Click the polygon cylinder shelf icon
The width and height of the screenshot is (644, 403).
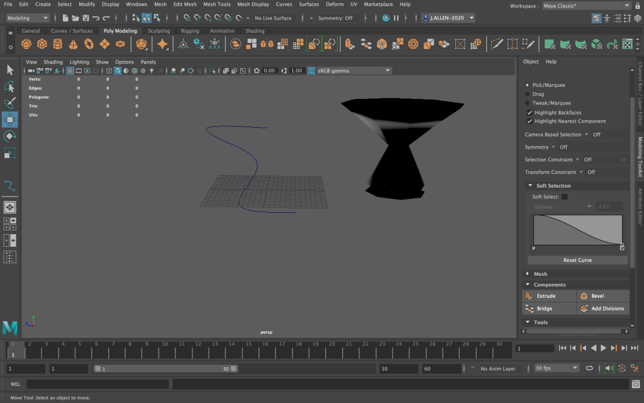[x=58, y=44]
